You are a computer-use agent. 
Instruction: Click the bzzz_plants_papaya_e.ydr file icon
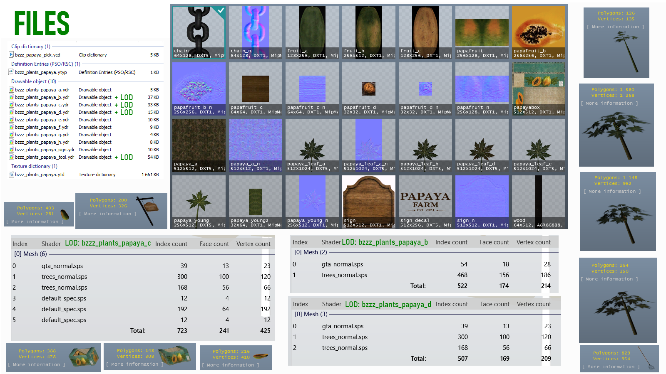[x=11, y=119]
